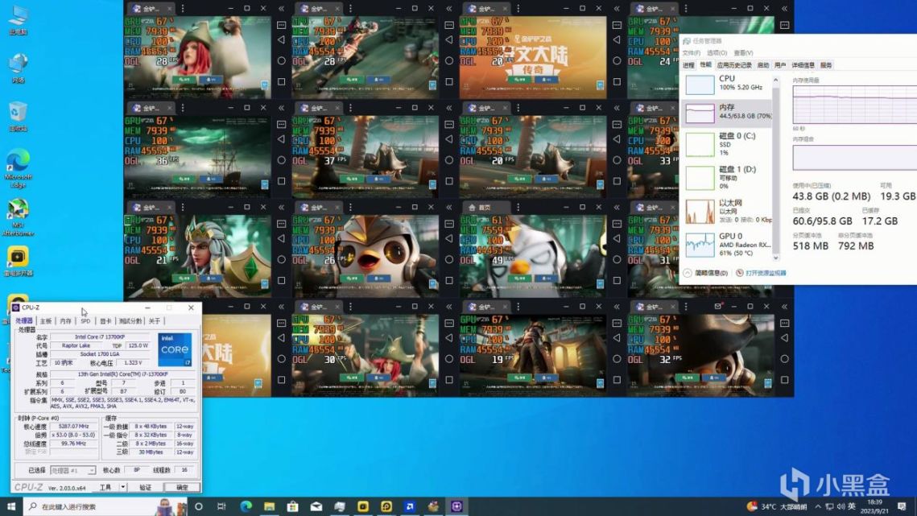Open the yellow 雷电多开器 desktop icon
Image resolution: width=917 pixels, height=516 pixels.
pyautogui.click(x=19, y=261)
